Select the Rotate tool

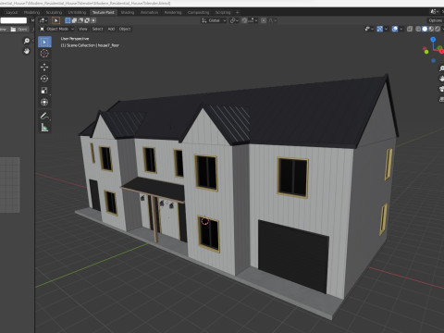click(44, 79)
